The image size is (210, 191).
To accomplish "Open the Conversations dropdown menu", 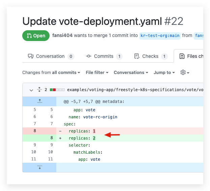I will [131, 73].
